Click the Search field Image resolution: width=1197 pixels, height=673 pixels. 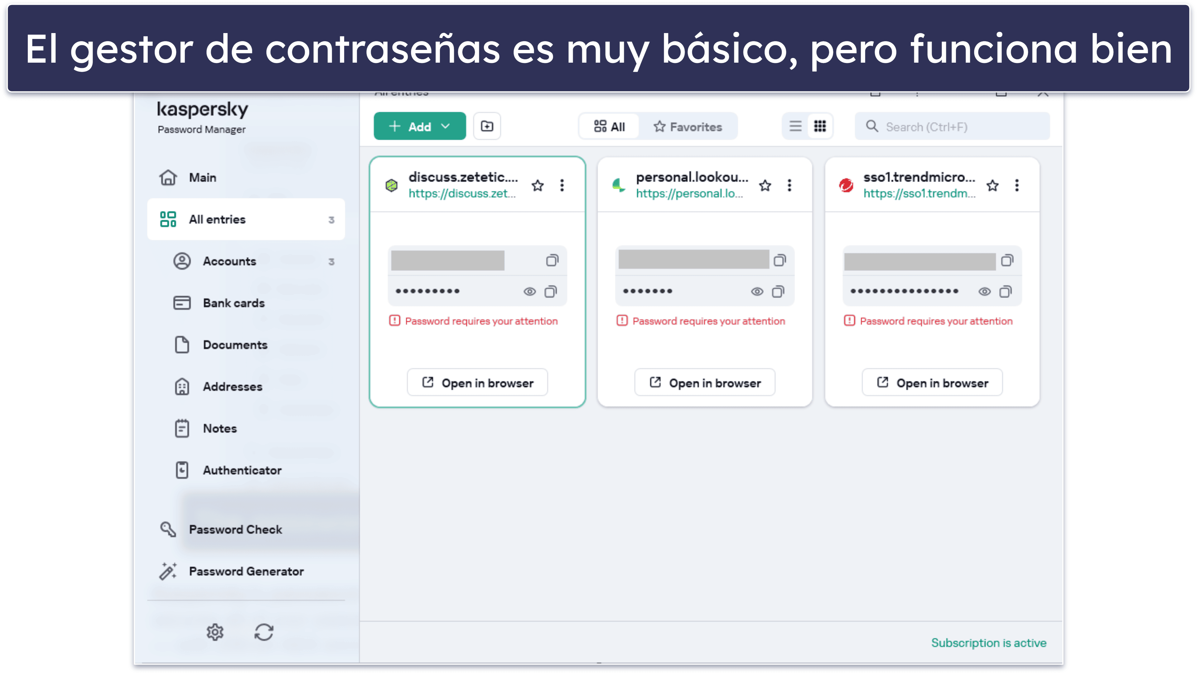952,126
